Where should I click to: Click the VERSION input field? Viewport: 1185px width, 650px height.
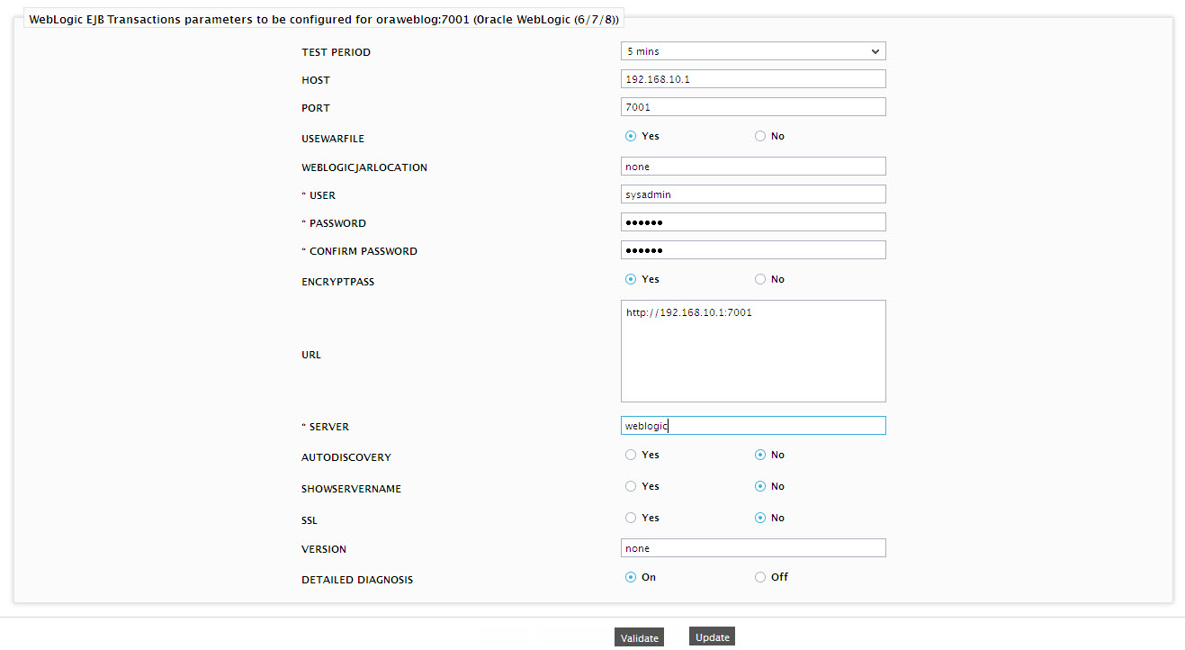(753, 548)
